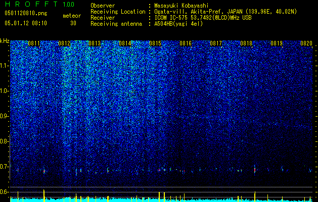Click the ICOM IC-575 receiver text
Image resolution: width=318 pixels, height=202 pixels.
tap(203, 18)
